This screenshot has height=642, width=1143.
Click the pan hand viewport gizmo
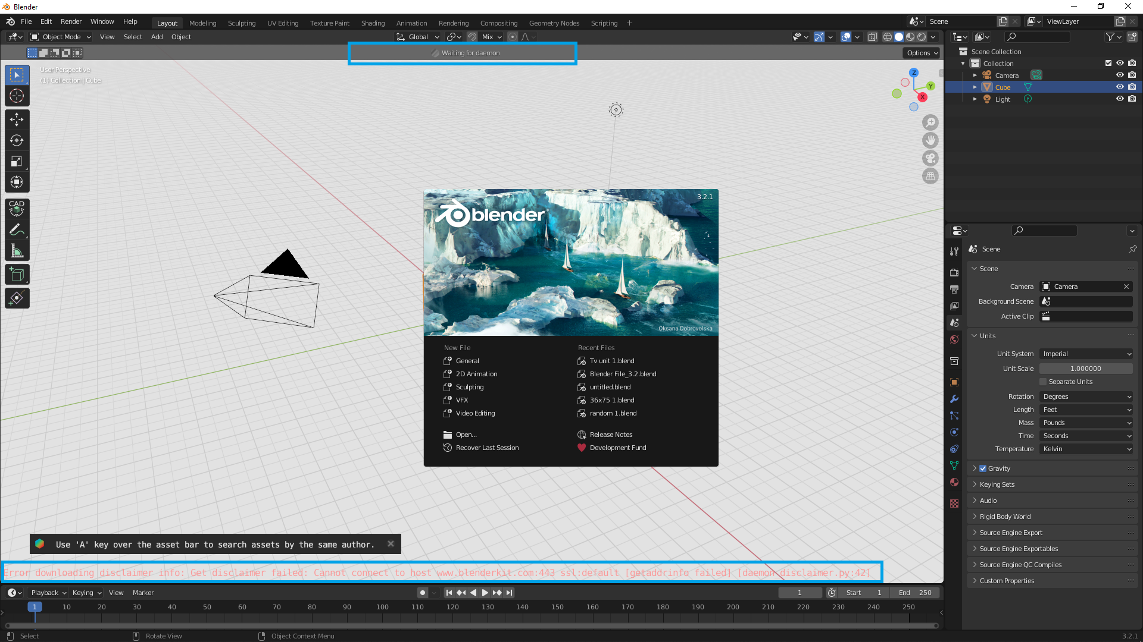(930, 140)
